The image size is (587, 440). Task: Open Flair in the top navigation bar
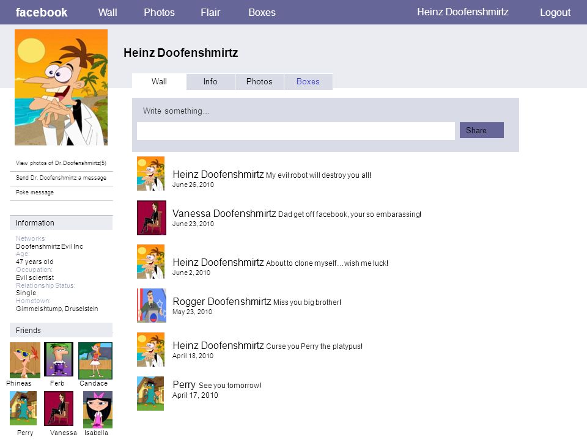pyautogui.click(x=210, y=12)
